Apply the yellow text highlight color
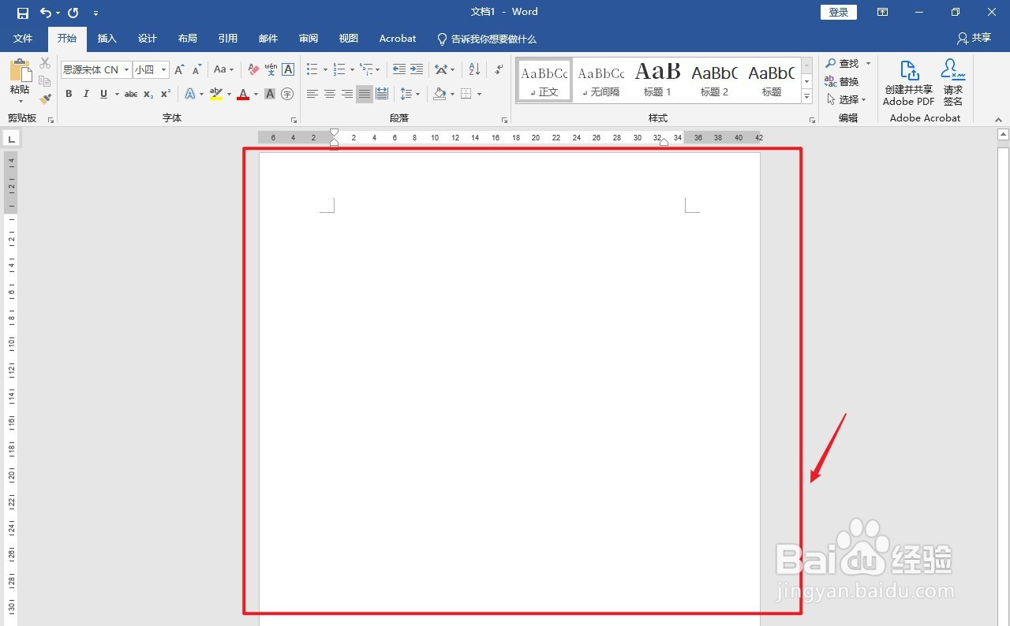1010x626 pixels. click(x=215, y=94)
